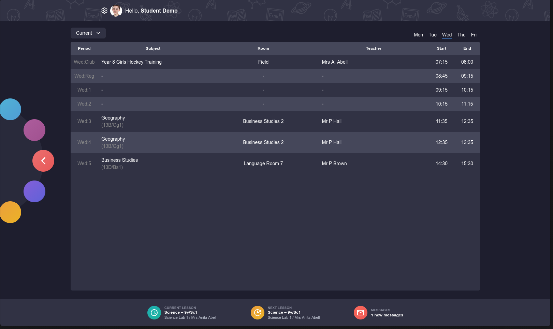The width and height of the screenshot is (553, 329).
Task: Switch to Thu timetable tab
Action: click(x=461, y=35)
